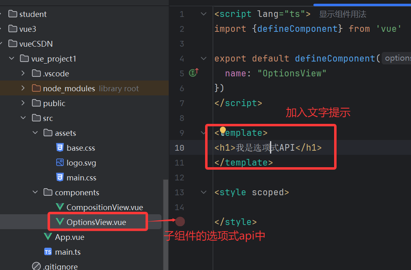The width and height of the screenshot is (411, 270).
Task: Open base.css file
Action: click(x=81, y=148)
